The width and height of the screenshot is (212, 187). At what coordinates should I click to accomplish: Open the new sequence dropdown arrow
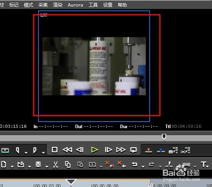click(12, 167)
